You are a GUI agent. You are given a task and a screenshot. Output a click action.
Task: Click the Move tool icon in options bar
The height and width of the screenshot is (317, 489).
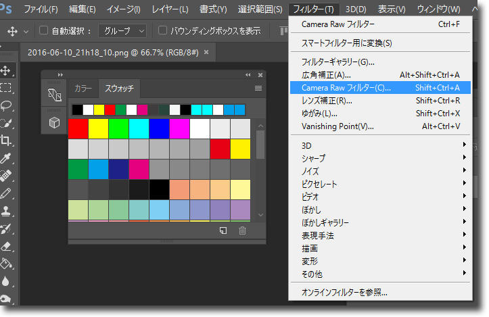coord(12,31)
